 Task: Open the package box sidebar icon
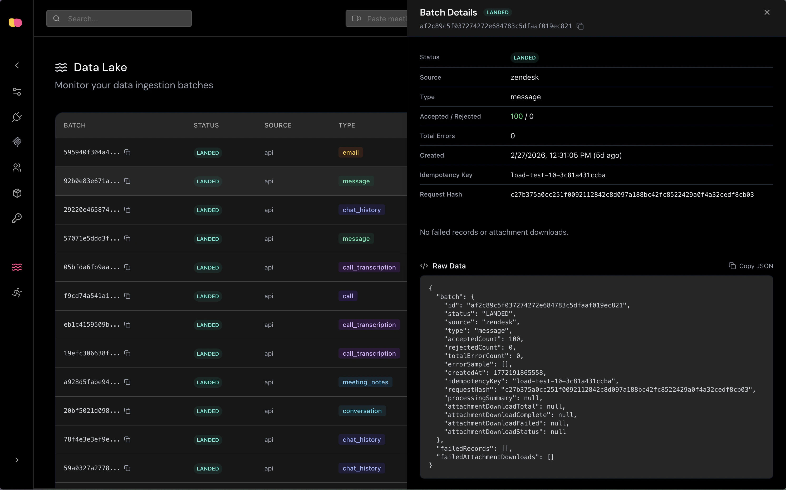(17, 193)
